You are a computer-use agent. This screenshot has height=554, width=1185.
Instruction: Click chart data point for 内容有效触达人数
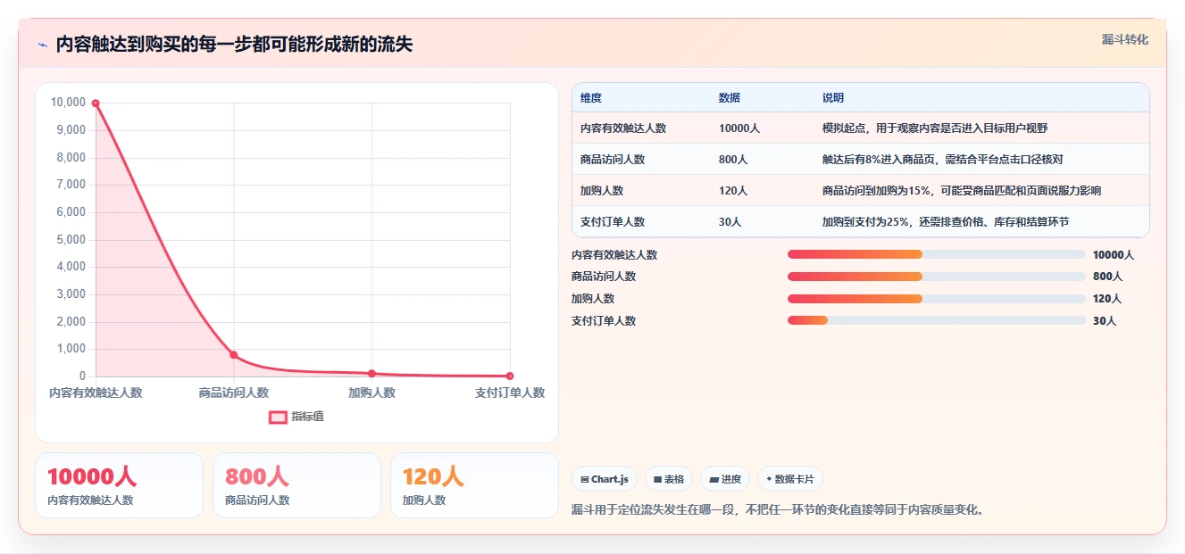point(96,103)
